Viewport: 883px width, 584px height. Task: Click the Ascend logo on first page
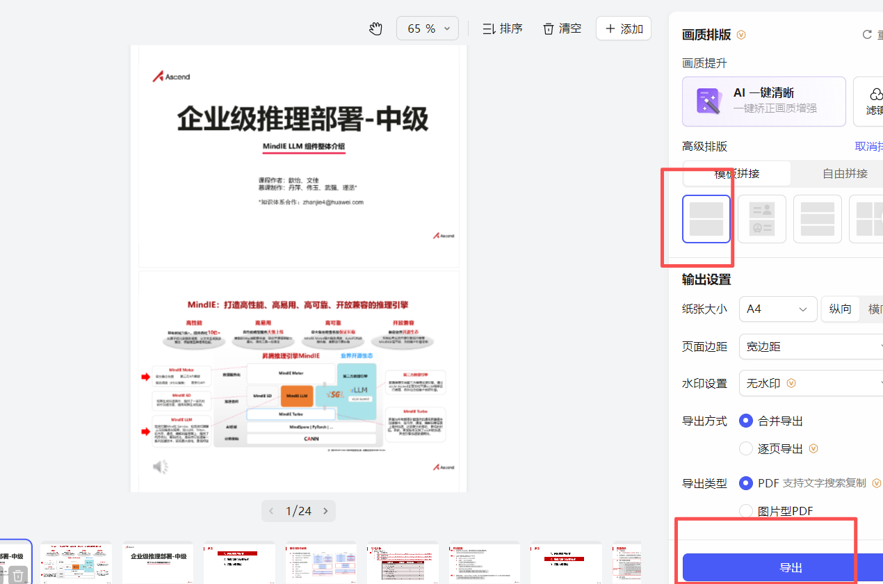click(x=171, y=76)
